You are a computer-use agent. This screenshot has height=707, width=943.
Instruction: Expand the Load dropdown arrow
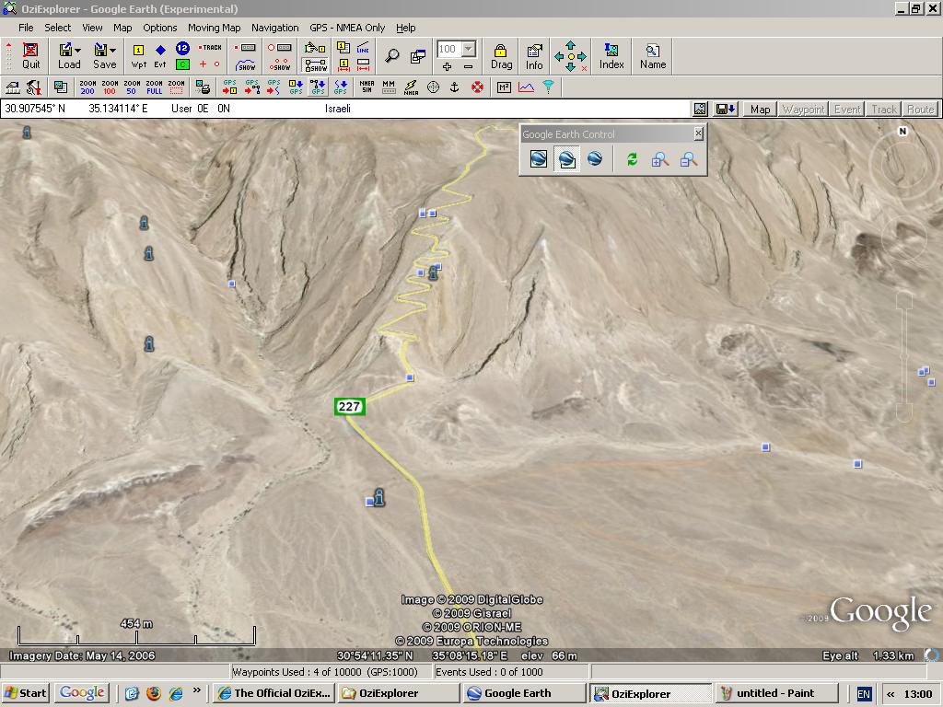78,50
